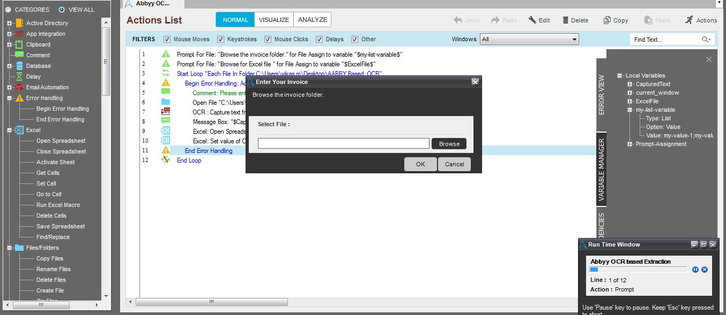Image resolution: width=726 pixels, height=315 pixels.
Task: Click the Excel category icon
Action: tap(19, 130)
